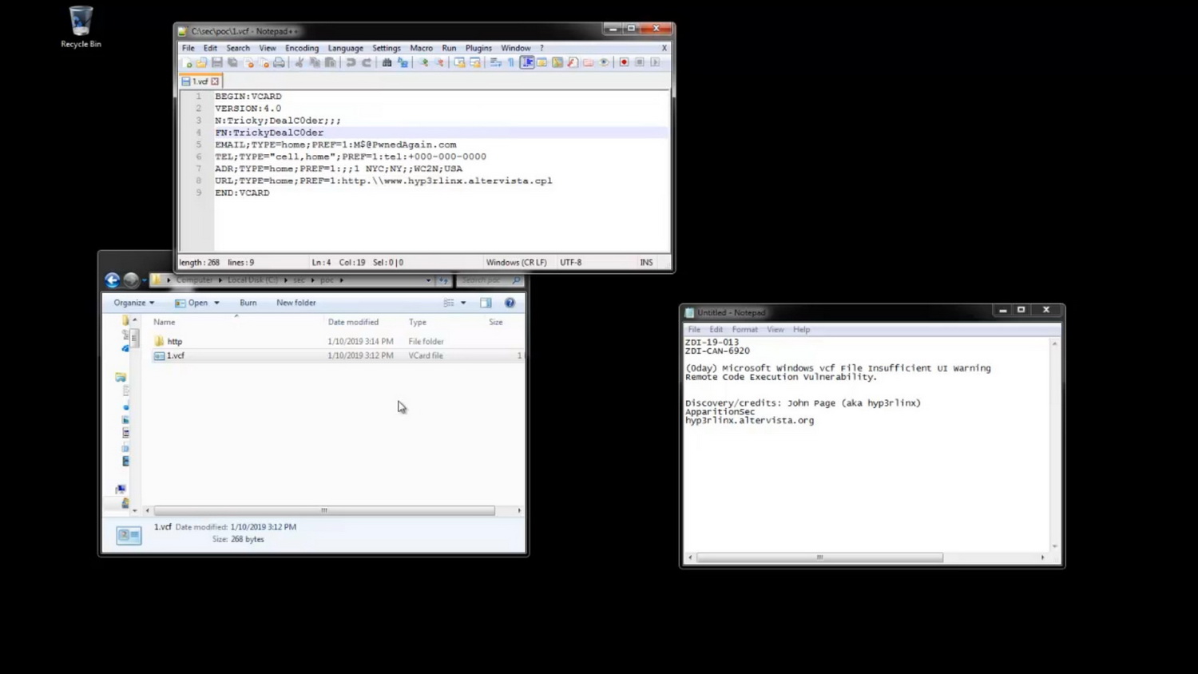The height and width of the screenshot is (674, 1198).
Task: Open the Language menu in Notepad++
Action: 345,48
